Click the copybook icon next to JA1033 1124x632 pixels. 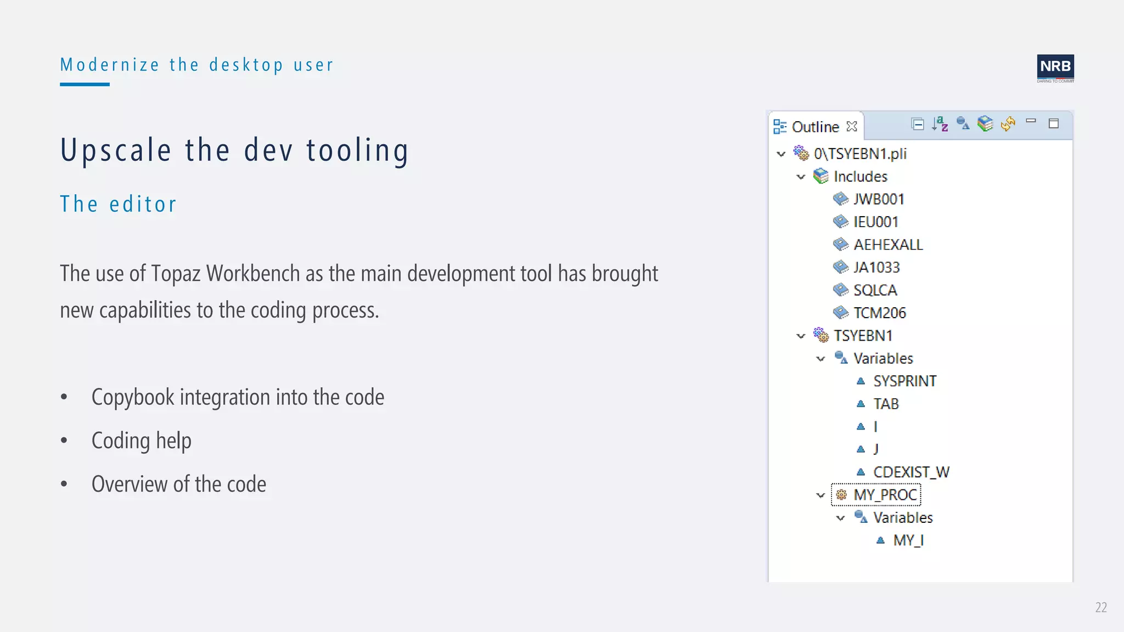pyautogui.click(x=840, y=267)
